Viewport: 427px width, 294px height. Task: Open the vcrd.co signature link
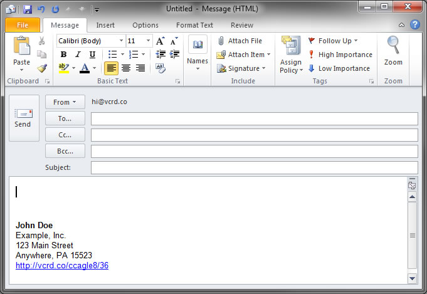(62, 265)
